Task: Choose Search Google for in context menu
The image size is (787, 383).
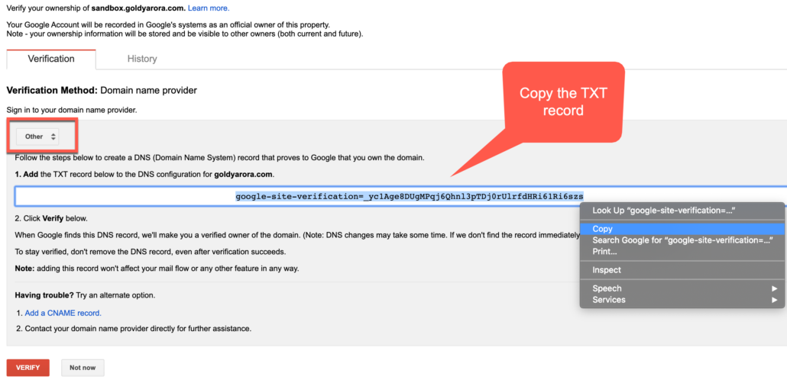Action: (x=682, y=240)
